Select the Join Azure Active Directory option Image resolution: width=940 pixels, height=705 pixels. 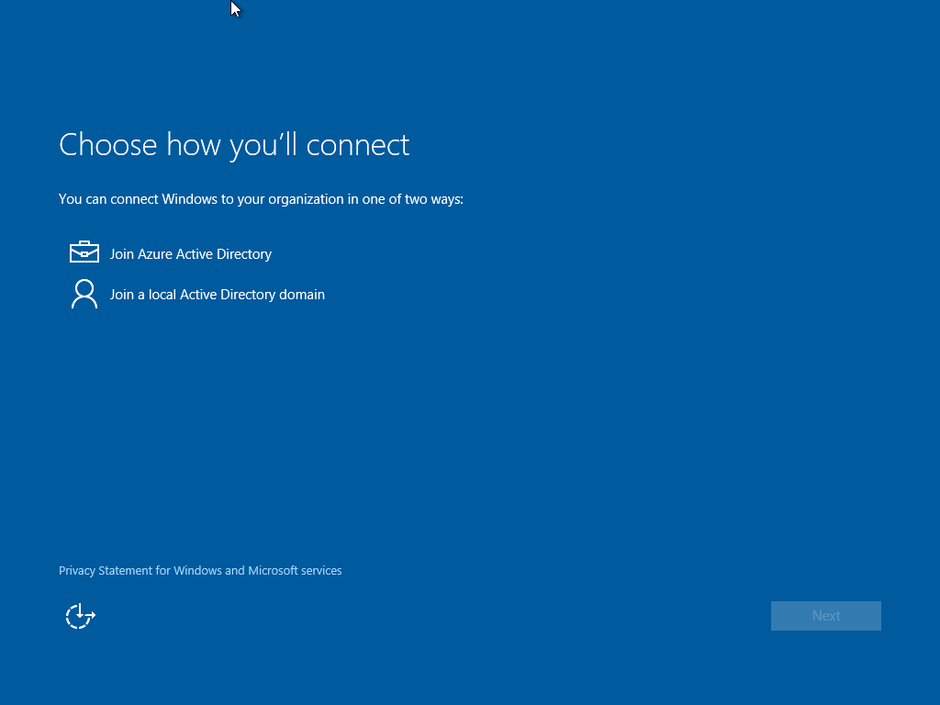point(190,254)
